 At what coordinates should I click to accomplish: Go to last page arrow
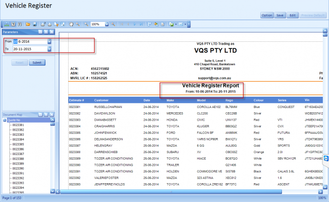(141, 24)
